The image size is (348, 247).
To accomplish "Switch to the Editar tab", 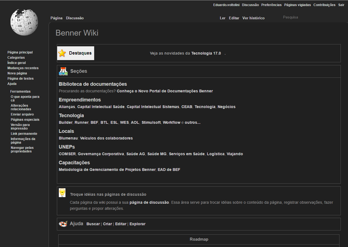I will click(x=234, y=18).
